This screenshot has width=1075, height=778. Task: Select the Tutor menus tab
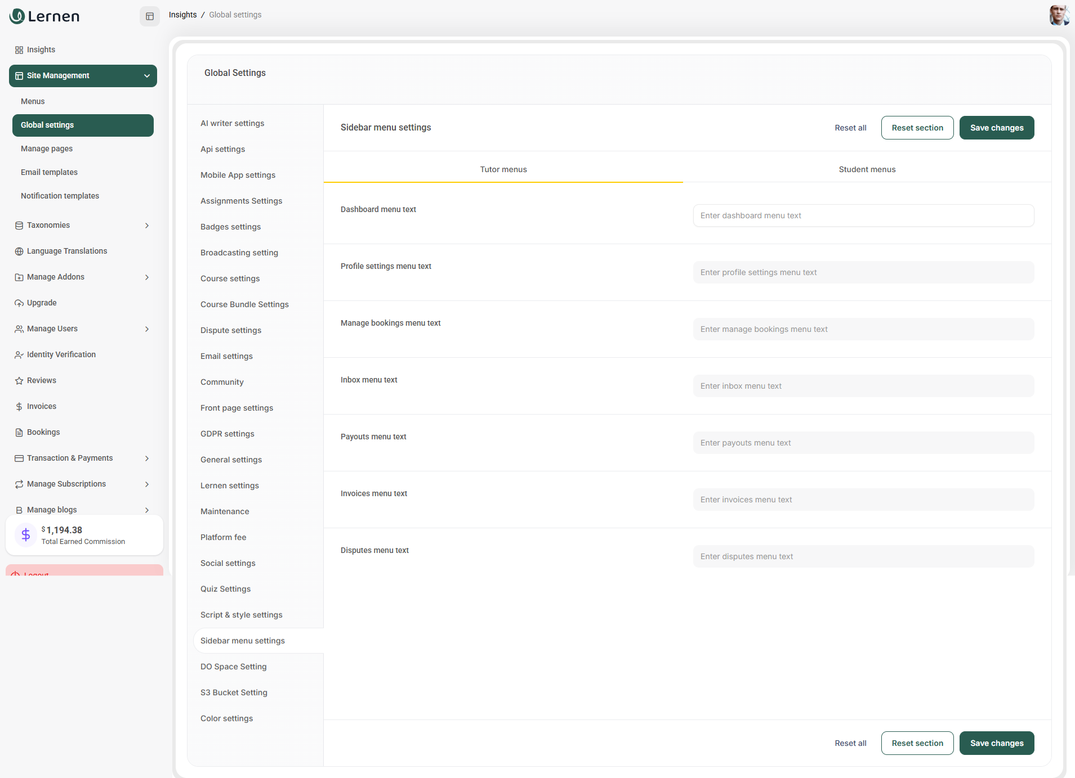pos(503,169)
